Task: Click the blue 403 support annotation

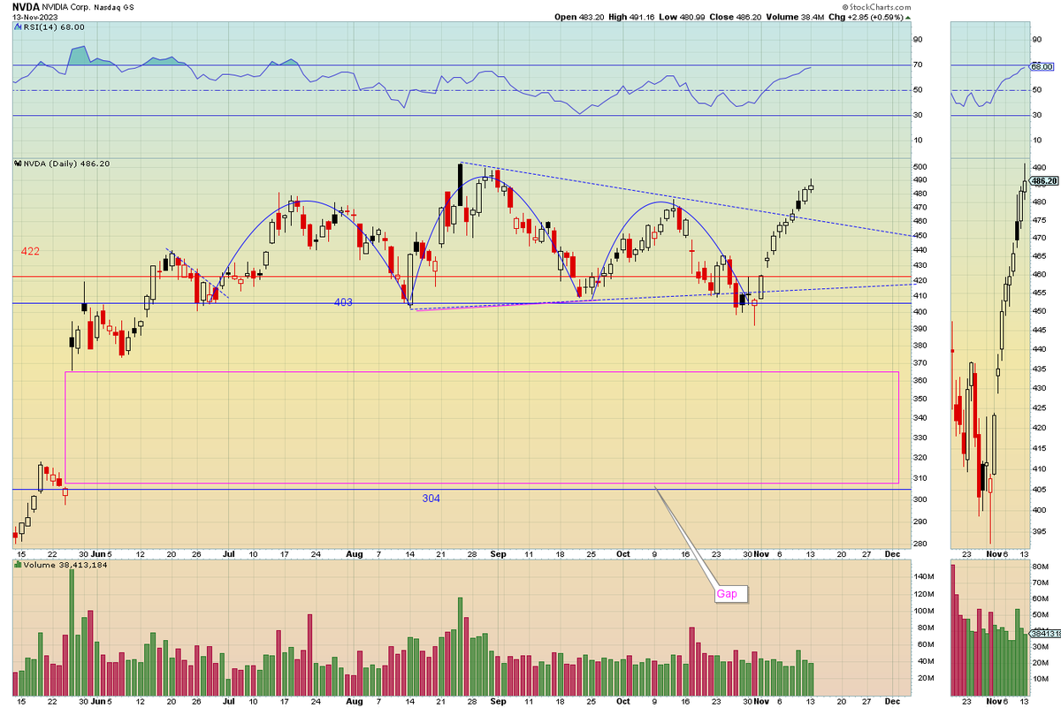Action: coord(343,302)
